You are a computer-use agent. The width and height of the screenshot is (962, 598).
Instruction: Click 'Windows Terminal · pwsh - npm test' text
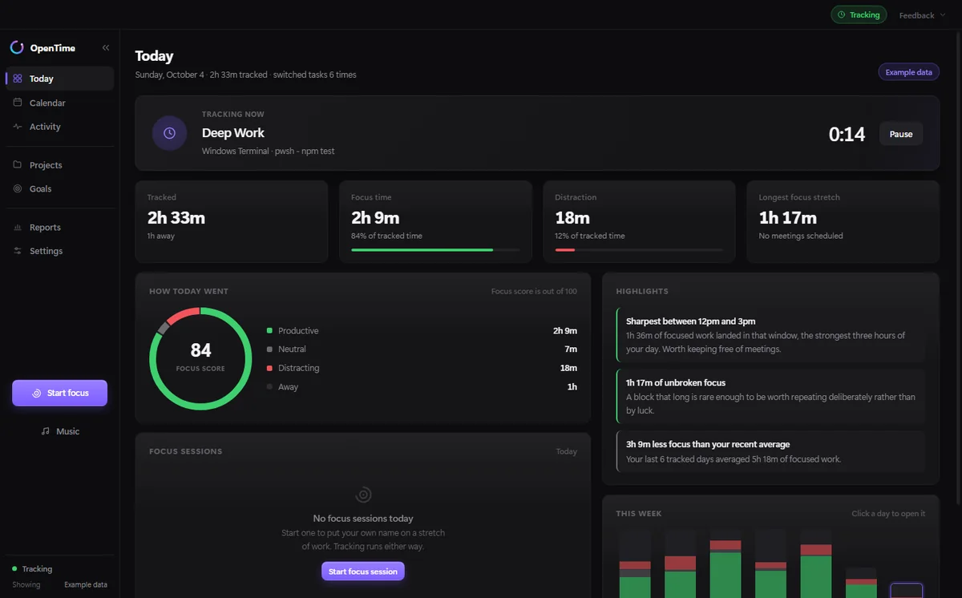click(x=268, y=151)
